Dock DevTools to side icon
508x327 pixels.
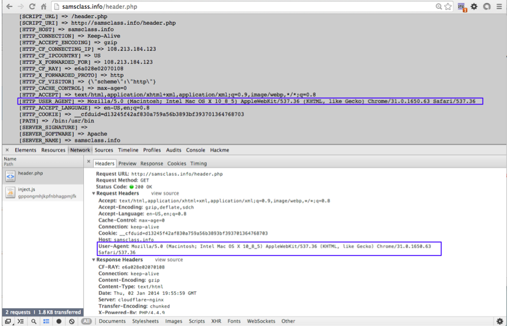(x=8, y=321)
